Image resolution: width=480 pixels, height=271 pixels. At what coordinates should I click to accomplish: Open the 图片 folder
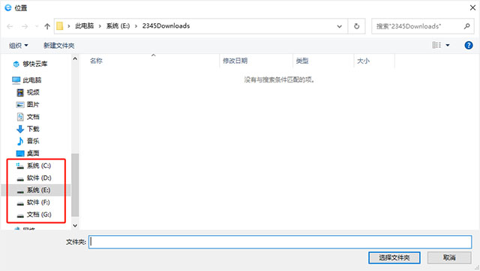[28, 105]
